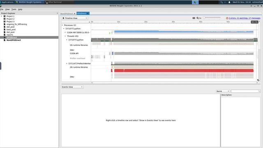The image size is (263, 148).
Task: Click the timeline zoom slider
Action: [x=212, y=17]
